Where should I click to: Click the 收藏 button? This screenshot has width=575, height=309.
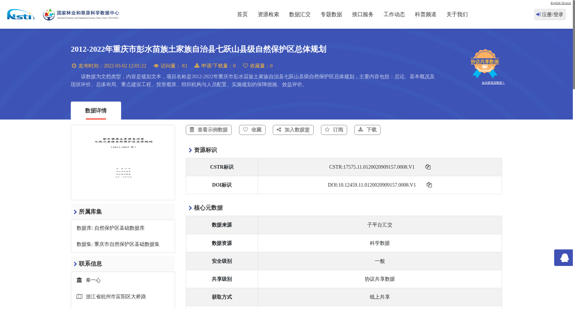click(x=252, y=130)
